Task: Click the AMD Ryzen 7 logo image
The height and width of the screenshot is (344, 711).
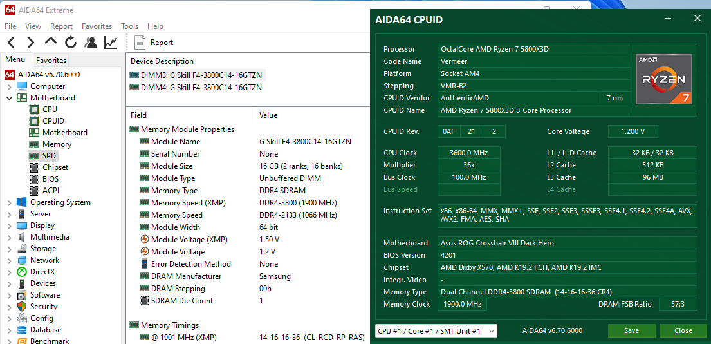Action: (x=663, y=79)
